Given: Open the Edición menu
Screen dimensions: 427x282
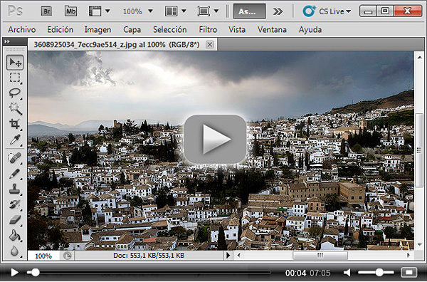Looking at the screenshot, I should point(60,29).
